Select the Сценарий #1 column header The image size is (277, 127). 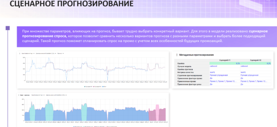point(224,60)
